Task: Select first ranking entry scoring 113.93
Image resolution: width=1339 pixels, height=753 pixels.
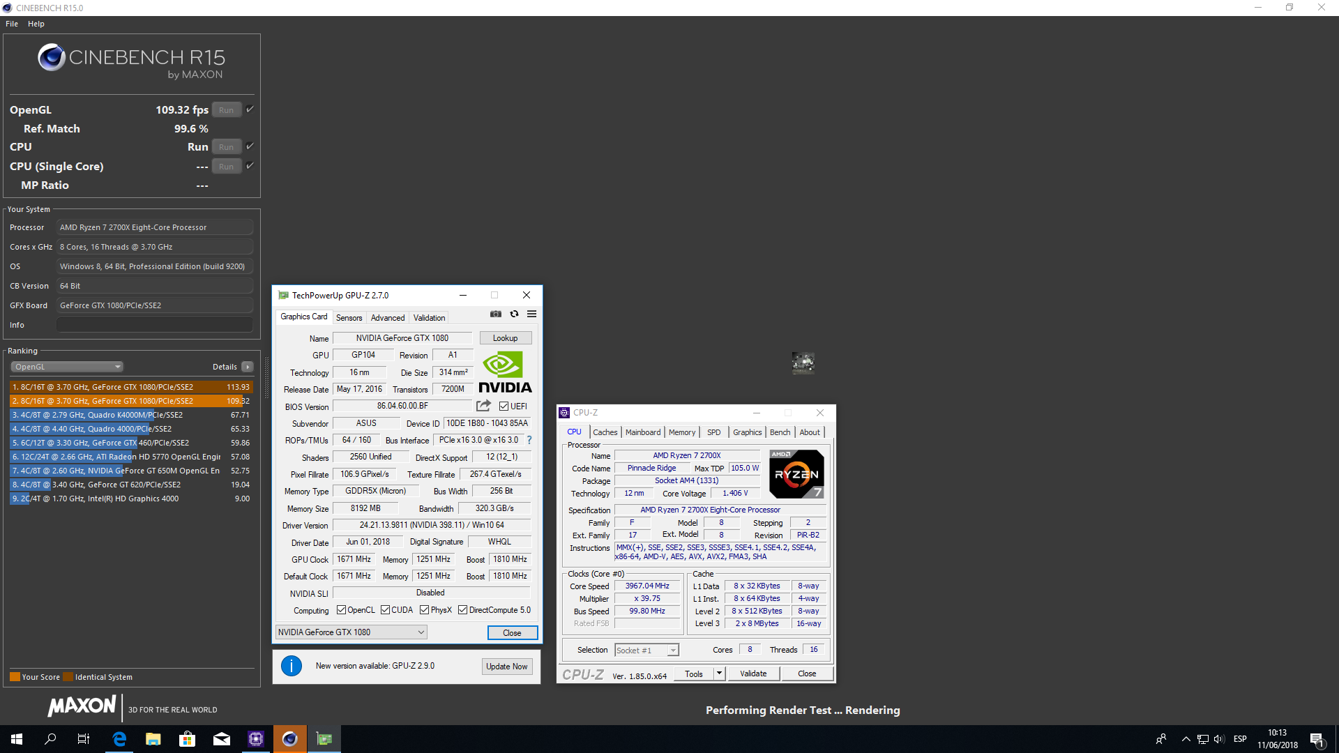Action: pos(131,387)
